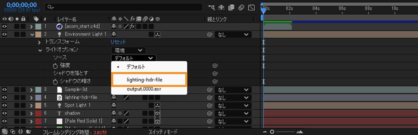Screen dimensions: 418x135
Task: Click the fx switch on acorn_start.c4d layer
Action: point(132,26)
